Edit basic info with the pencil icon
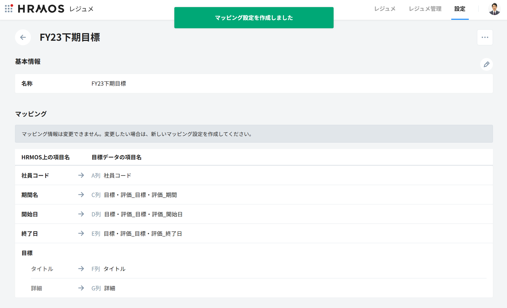This screenshot has width=507, height=308. (x=486, y=65)
